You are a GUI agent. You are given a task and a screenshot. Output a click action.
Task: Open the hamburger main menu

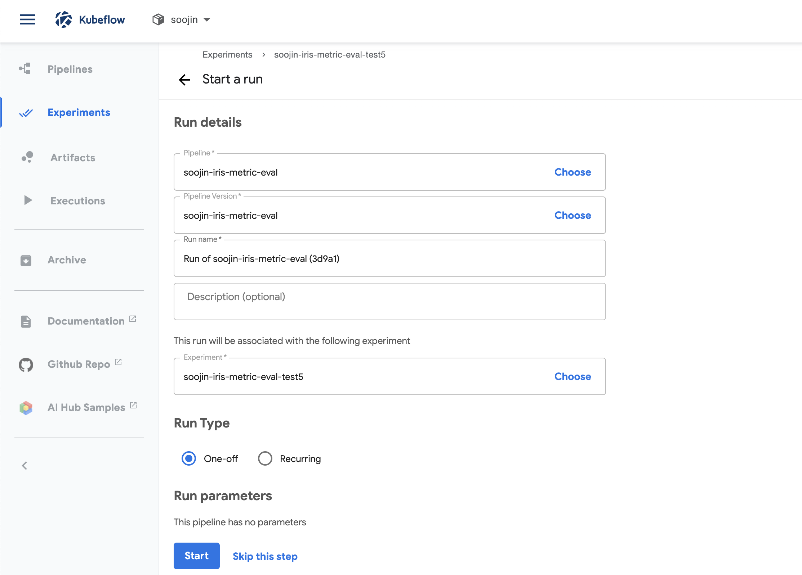point(27,19)
